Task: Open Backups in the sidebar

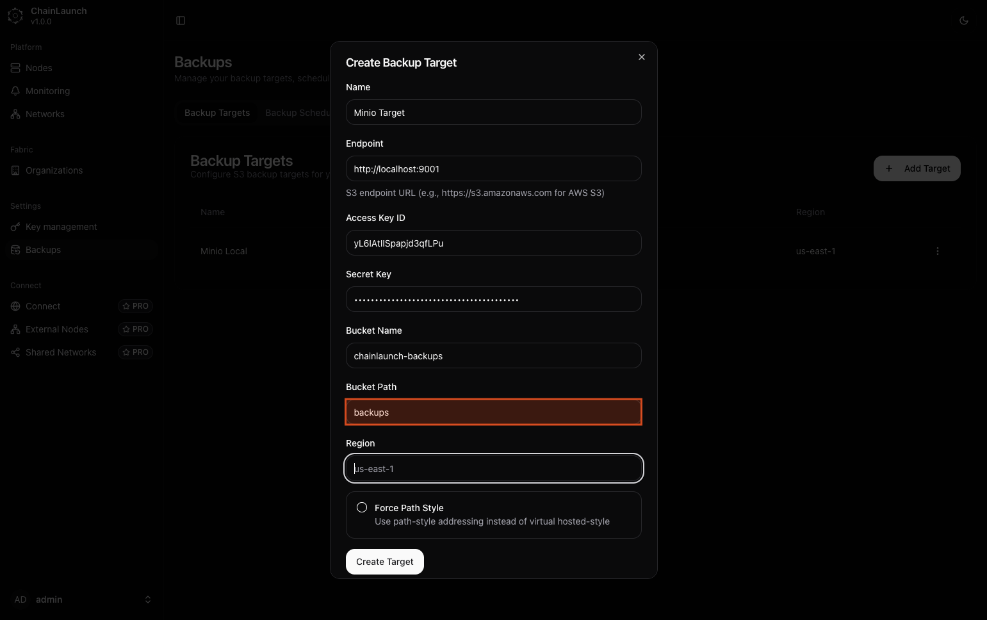Action: click(x=43, y=250)
